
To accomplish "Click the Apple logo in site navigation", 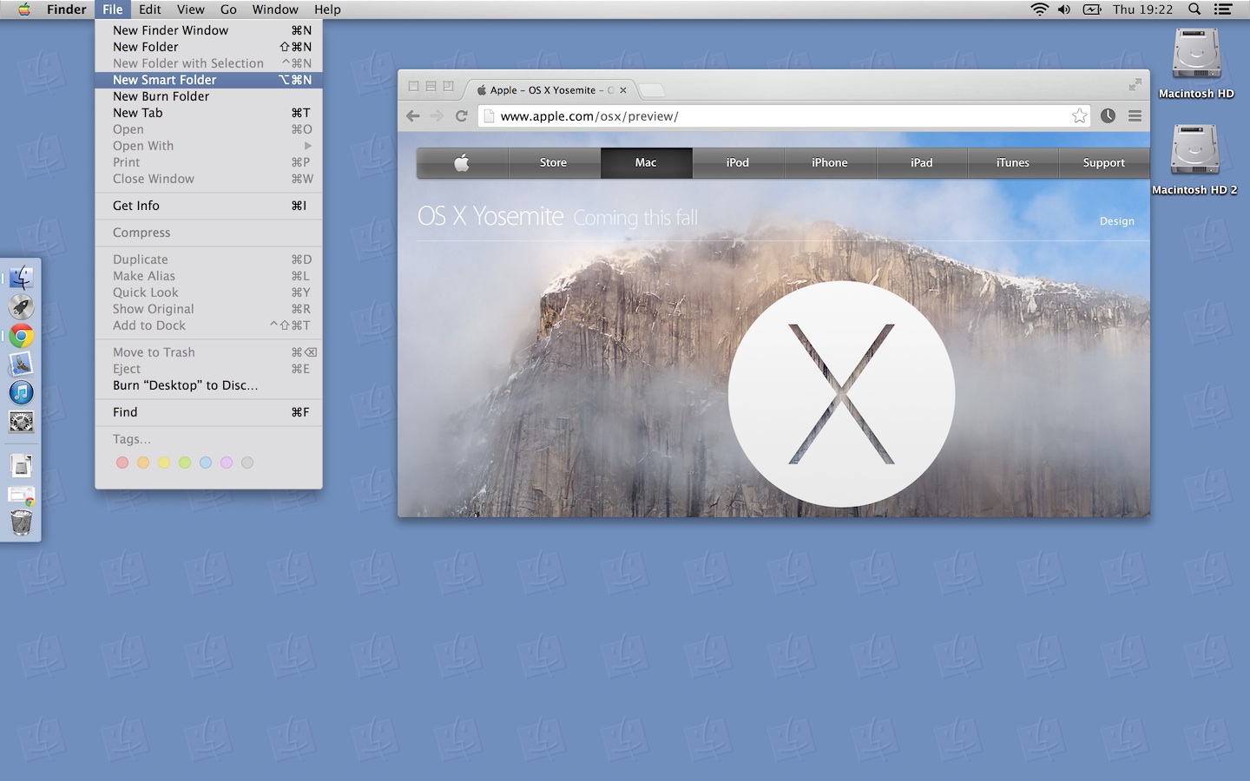I will (462, 162).
